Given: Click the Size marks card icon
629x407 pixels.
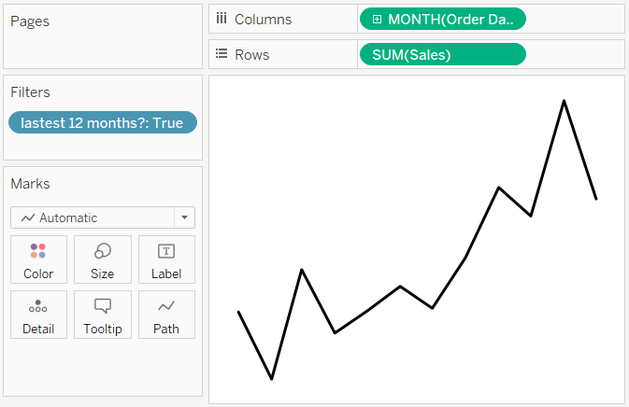Looking at the screenshot, I should pos(103,251).
